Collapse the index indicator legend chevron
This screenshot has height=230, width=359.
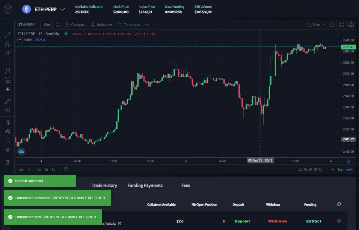tap(20, 40)
